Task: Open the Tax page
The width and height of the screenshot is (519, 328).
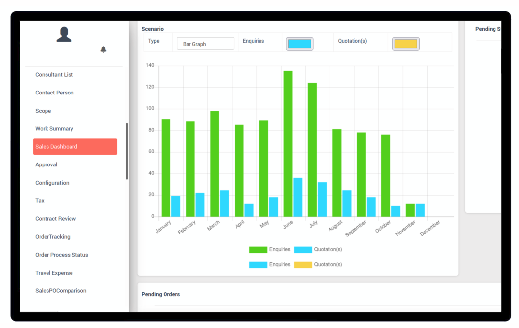Action: pyautogui.click(x=40, y=201)
